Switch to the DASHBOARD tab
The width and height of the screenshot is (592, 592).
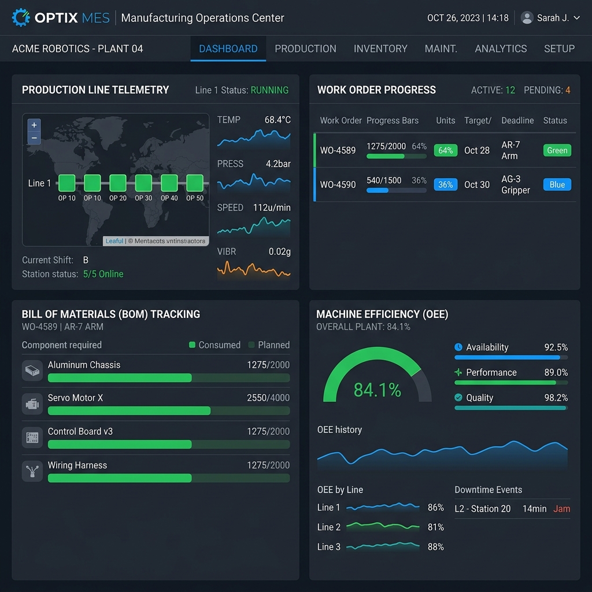pyautogui.click(x=228, y=49)
